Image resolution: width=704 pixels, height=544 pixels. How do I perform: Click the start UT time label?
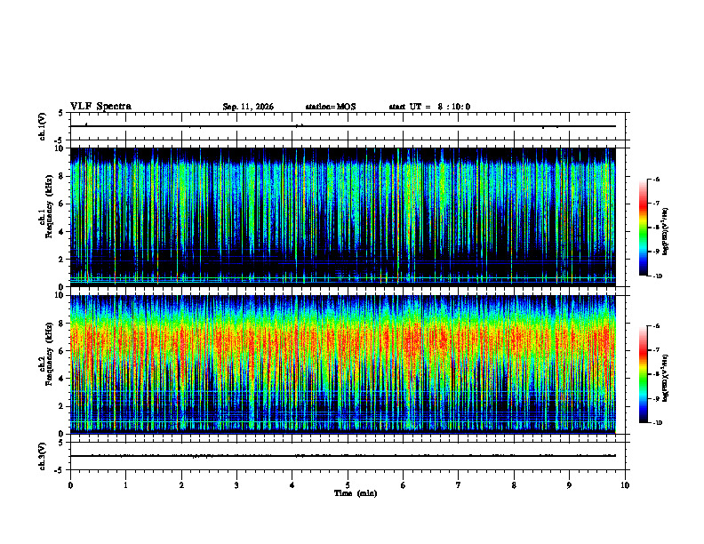429,107
